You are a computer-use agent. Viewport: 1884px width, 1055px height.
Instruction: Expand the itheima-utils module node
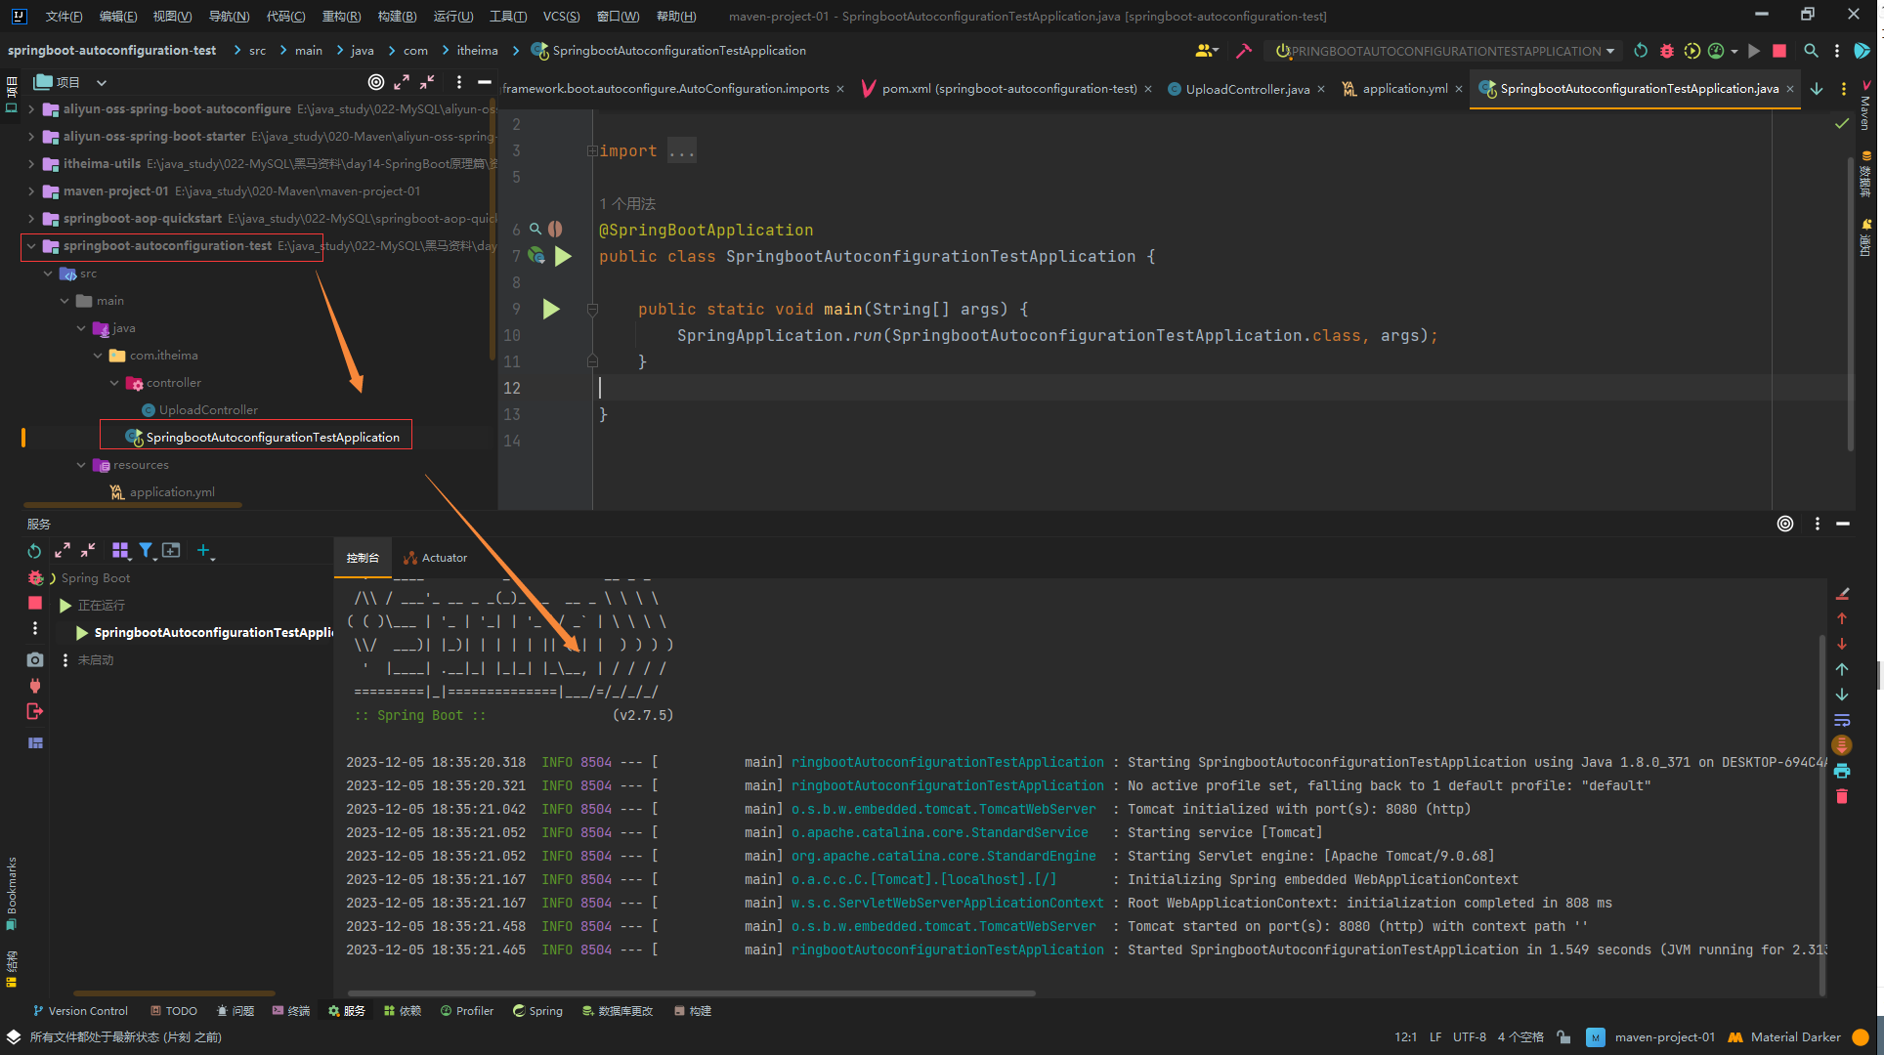[31, 164]
